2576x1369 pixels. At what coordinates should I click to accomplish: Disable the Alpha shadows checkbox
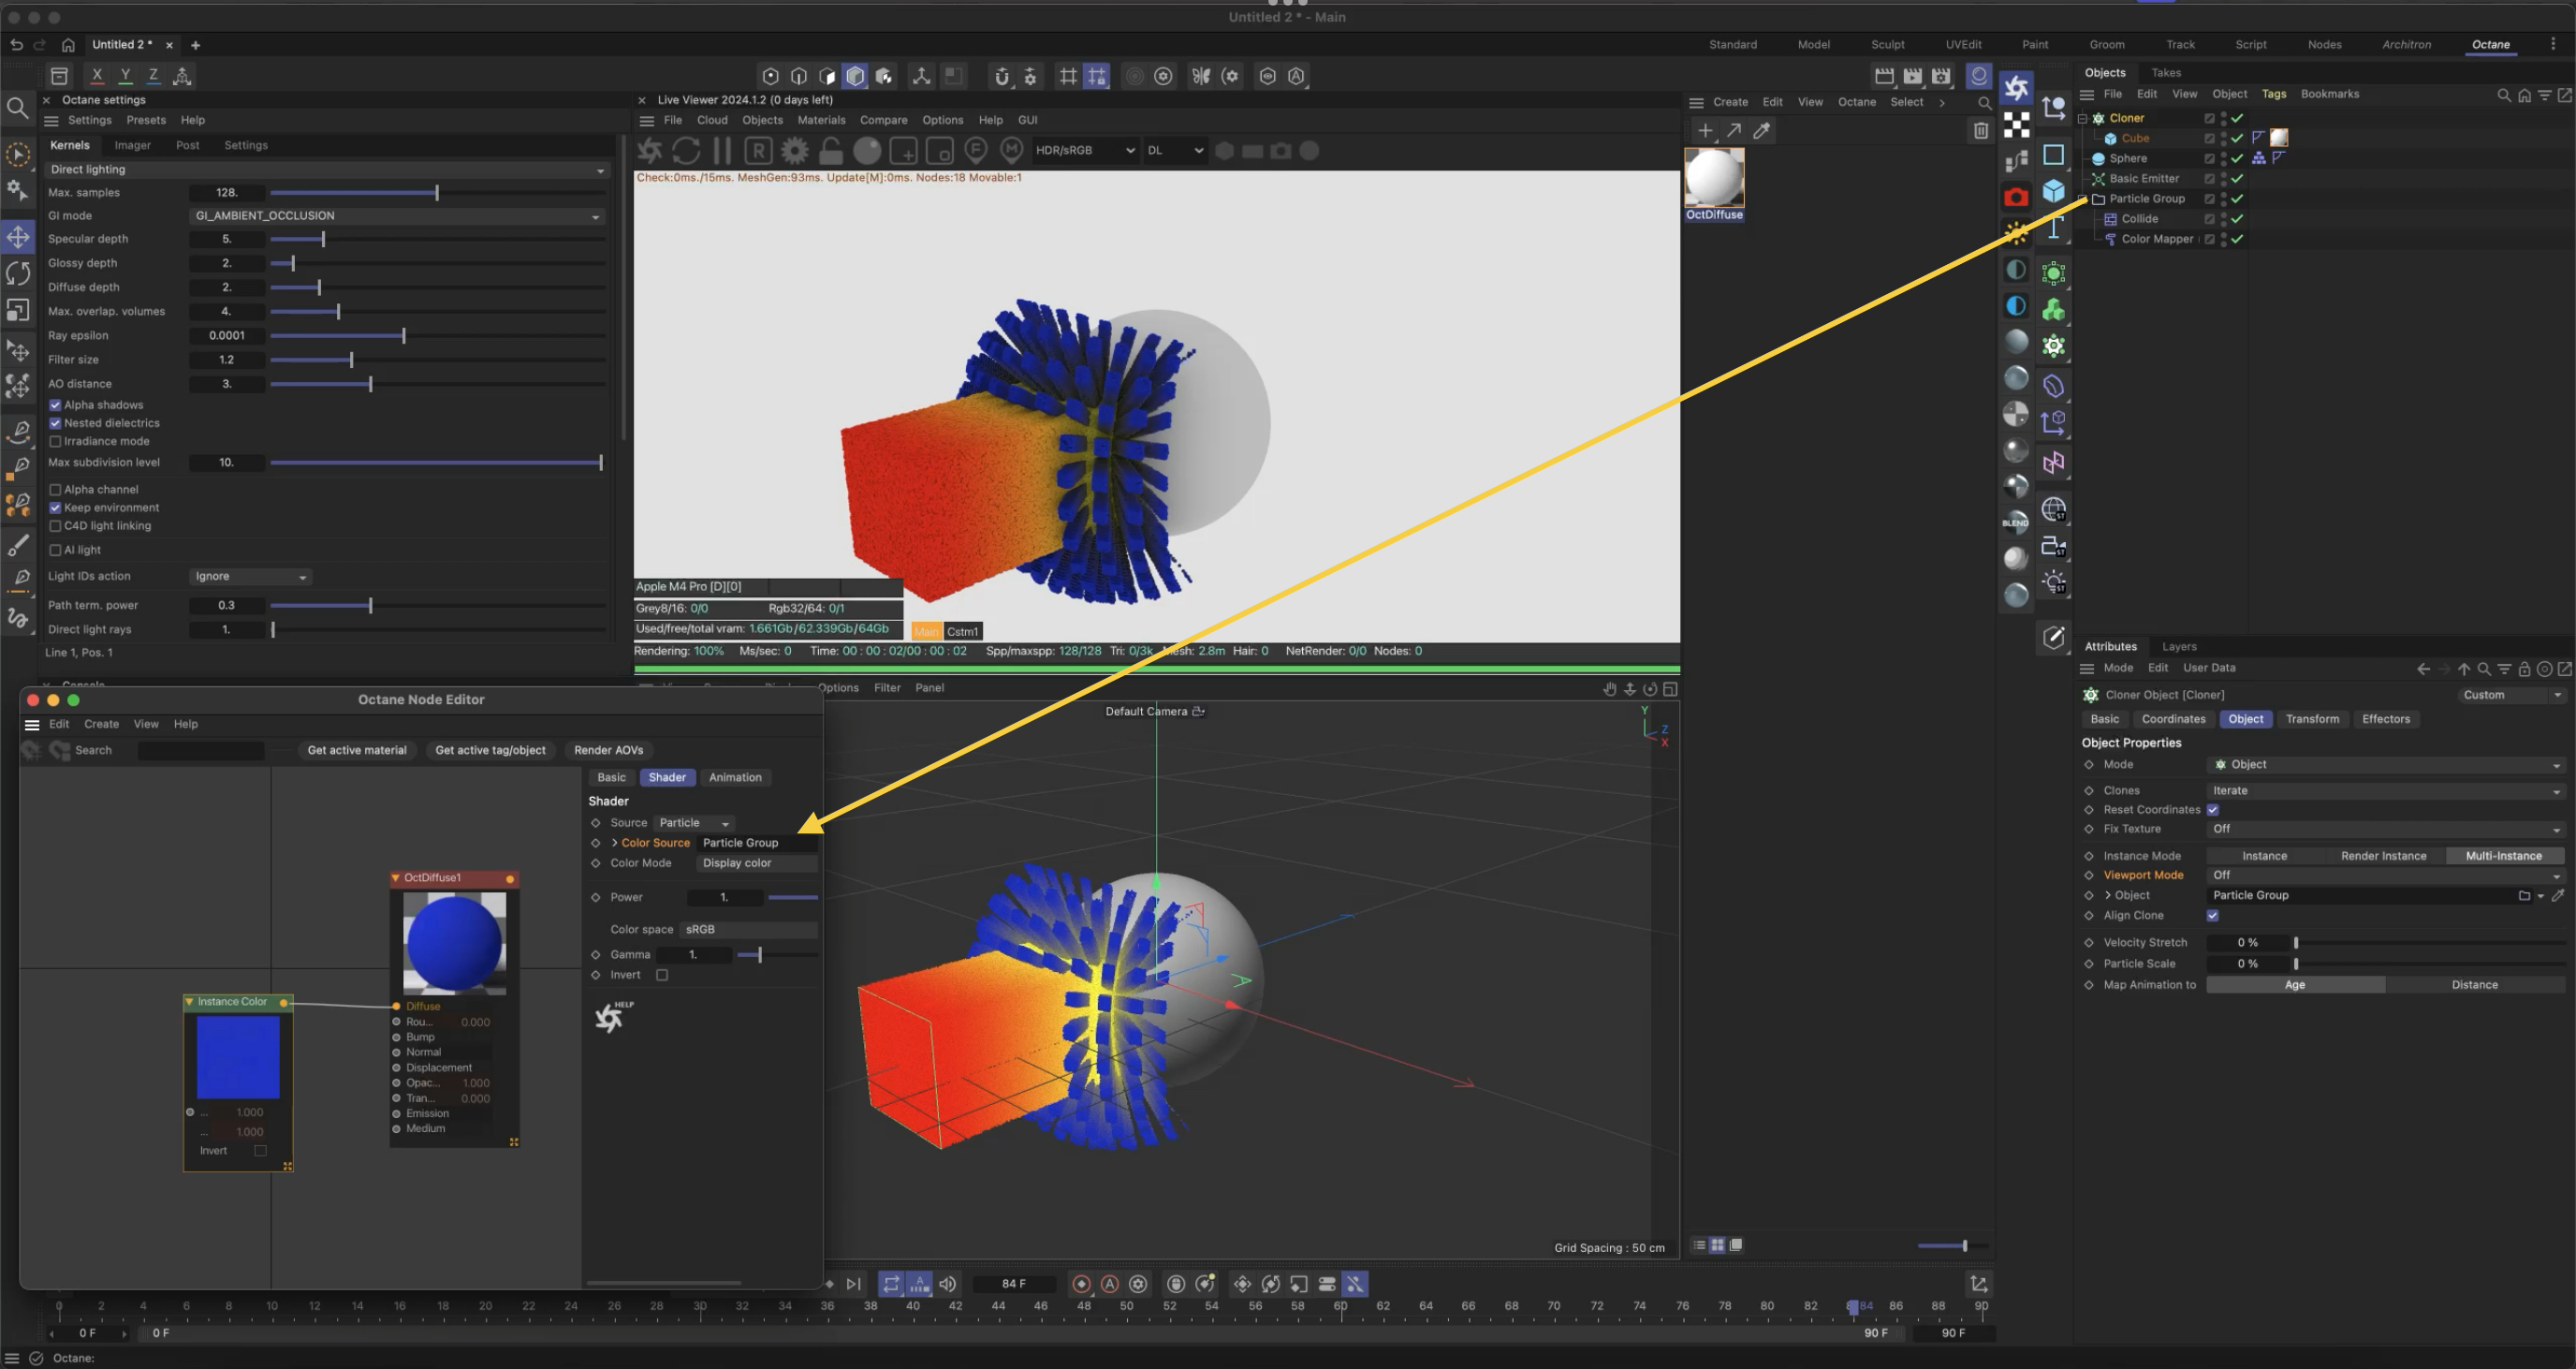point(56,405)
